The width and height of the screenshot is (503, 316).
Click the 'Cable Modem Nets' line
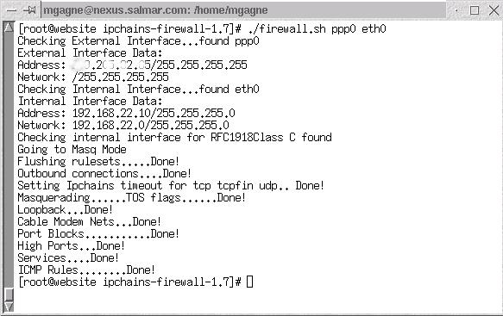(89, 222)
